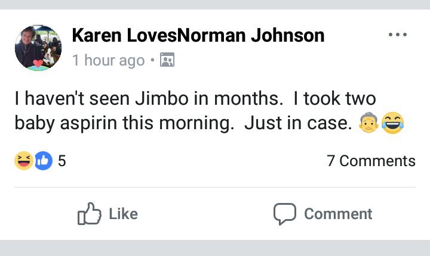
Task: Click the "Just in case." sentence
Action: (x=297, y=123)
